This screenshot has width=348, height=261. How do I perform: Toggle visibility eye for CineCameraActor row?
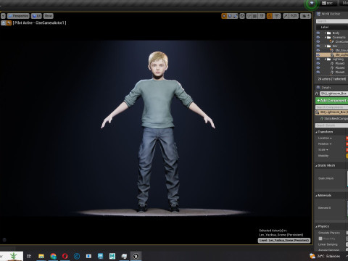318,42
